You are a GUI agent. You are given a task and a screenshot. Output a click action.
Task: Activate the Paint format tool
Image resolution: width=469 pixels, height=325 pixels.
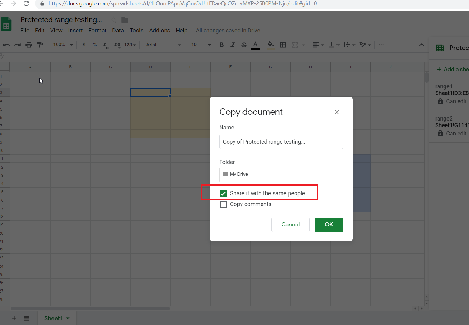pyautogui.click(x=40, y=45)
